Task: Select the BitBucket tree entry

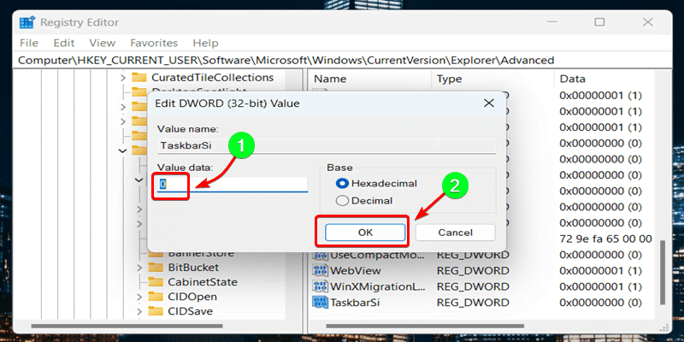Action: (193, 268)
